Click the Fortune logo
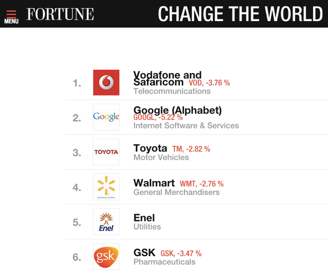328x273 pixels. click(x=60, y=14)
